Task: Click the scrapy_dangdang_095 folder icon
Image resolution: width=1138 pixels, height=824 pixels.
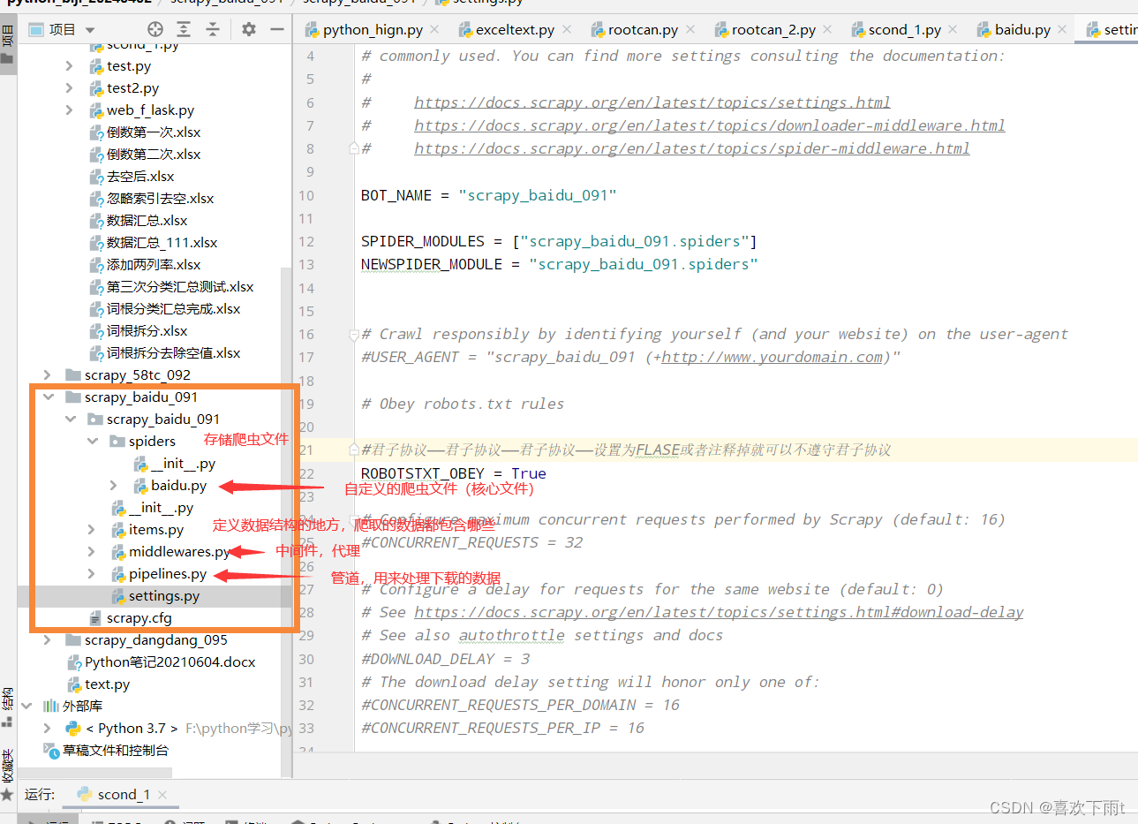Action: [73, 639]
